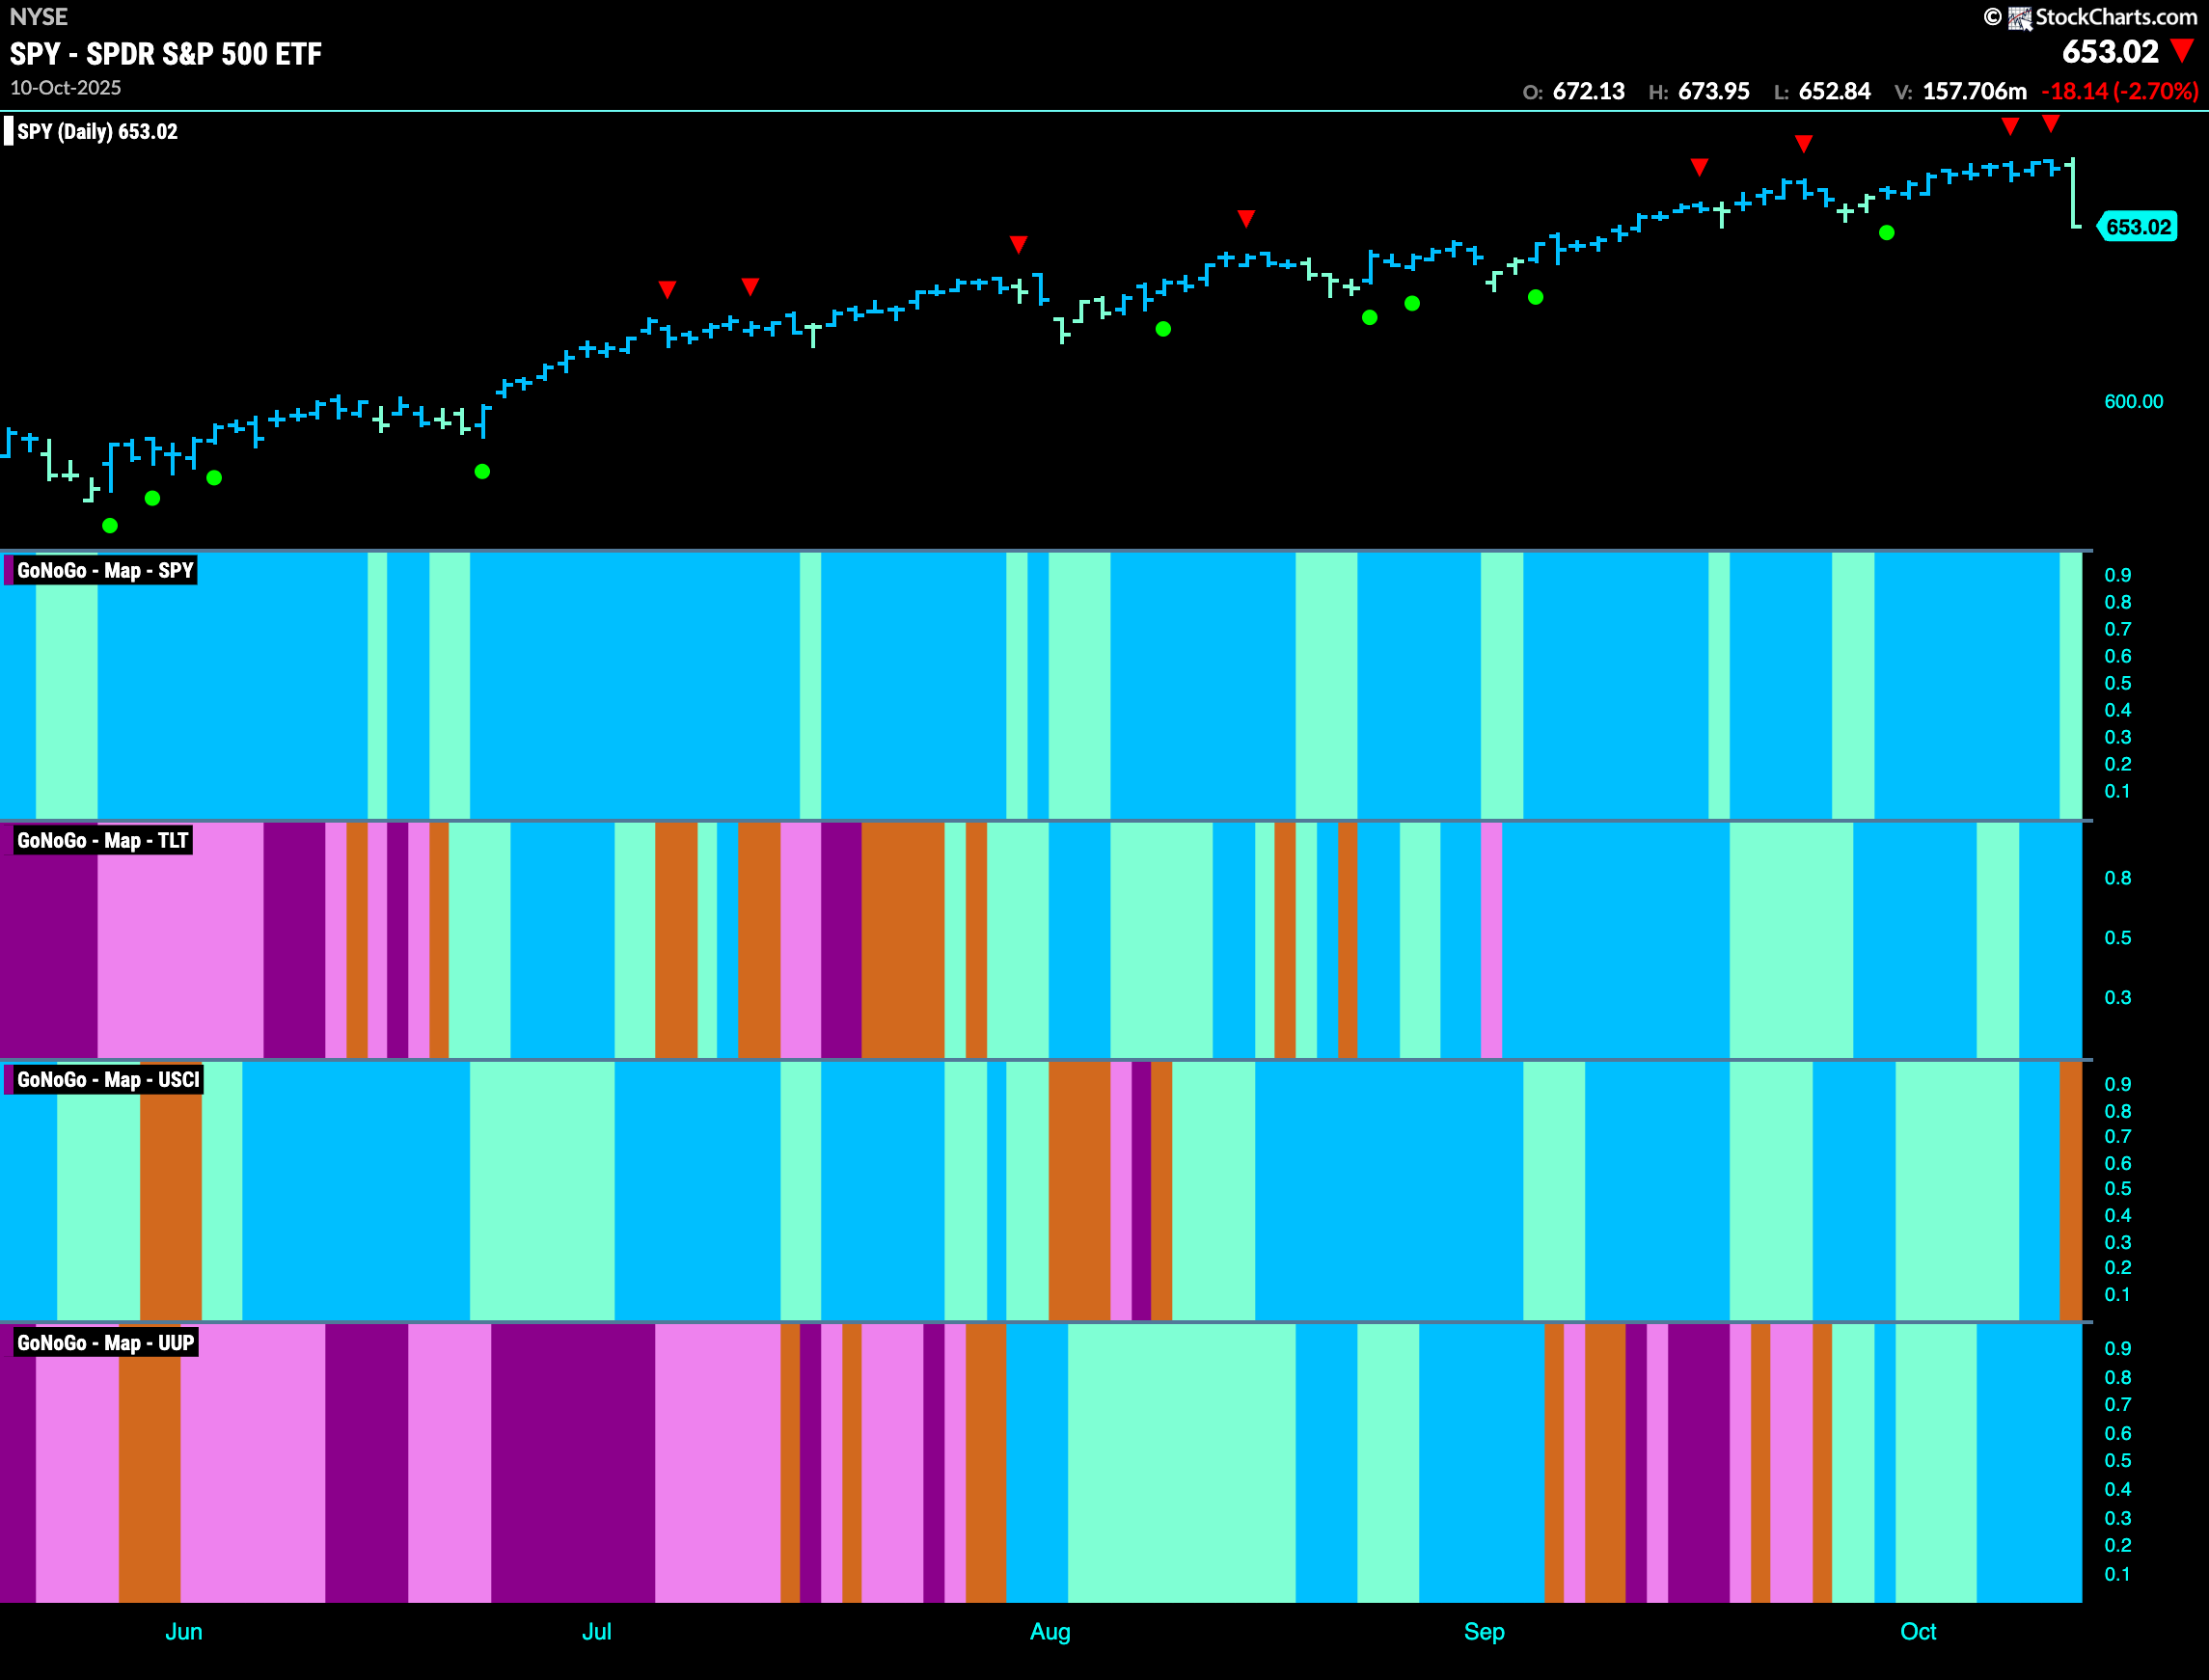Screen dimensions: 2209x1680
Task: Click the Oct month label on the time axis
Action: tap(1917, 1631)
